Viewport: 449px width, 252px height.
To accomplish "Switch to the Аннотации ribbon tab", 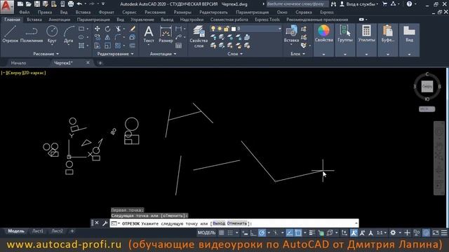I will pyautogui.click(x=59, y=20).
